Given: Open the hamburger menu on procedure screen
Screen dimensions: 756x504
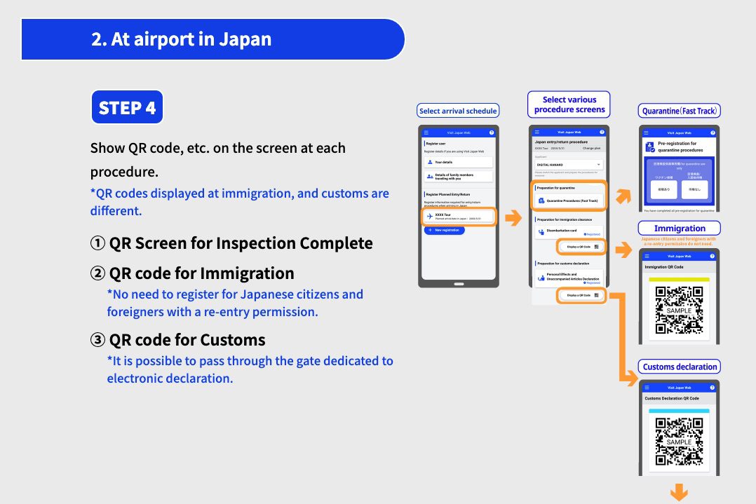Looking at the screenshot, I should [536, 132].
